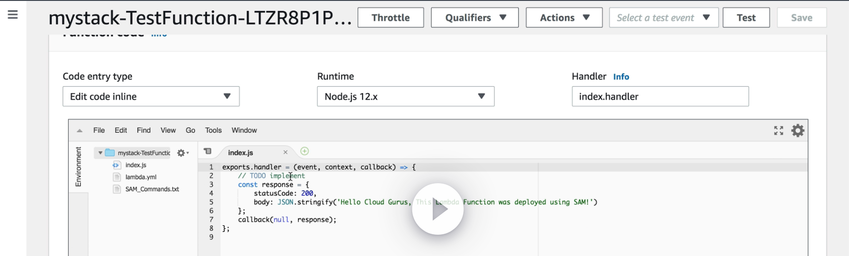
Task: Open the Actions dropdown menu
Action: pyautogui.click(x=564, y=18)
